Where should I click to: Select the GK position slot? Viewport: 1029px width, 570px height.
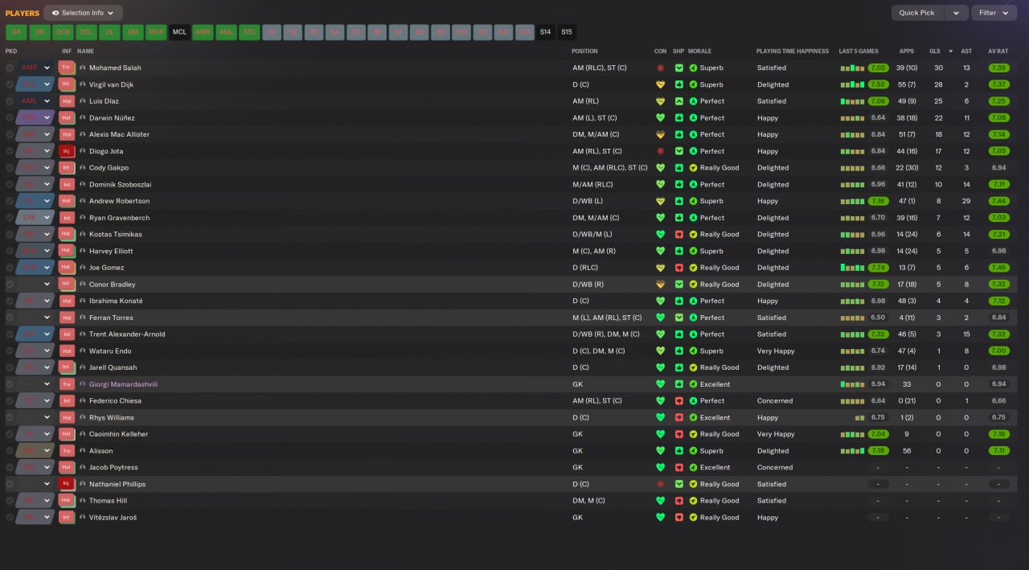[x=16, y=32]
